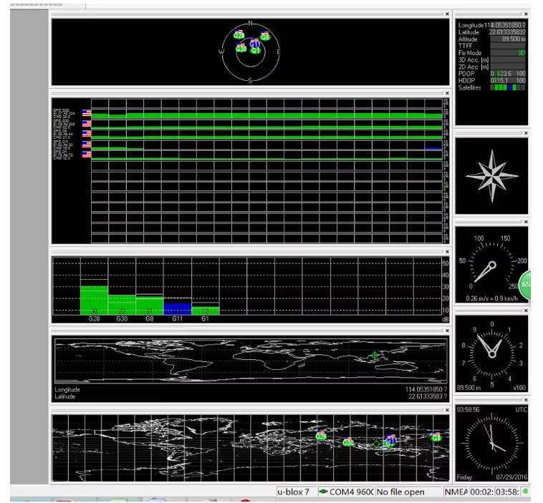
Task: Click the green G30 signal level bar
Action: (x=122, y=305)
